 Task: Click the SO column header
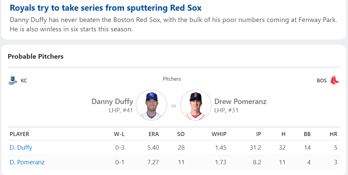[181, 134]
